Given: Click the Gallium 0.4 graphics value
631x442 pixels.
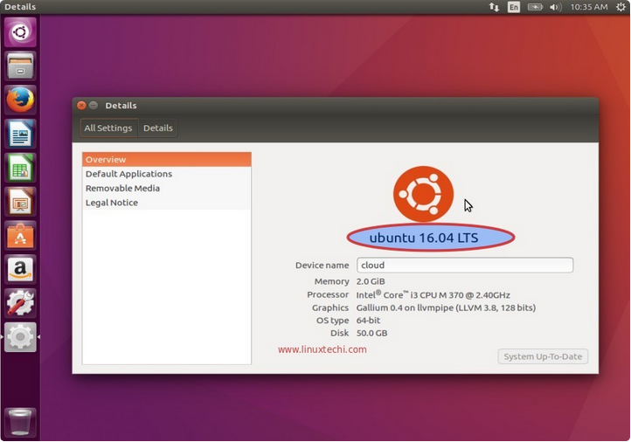Looking at the screenshot, I should pos(446,307).
